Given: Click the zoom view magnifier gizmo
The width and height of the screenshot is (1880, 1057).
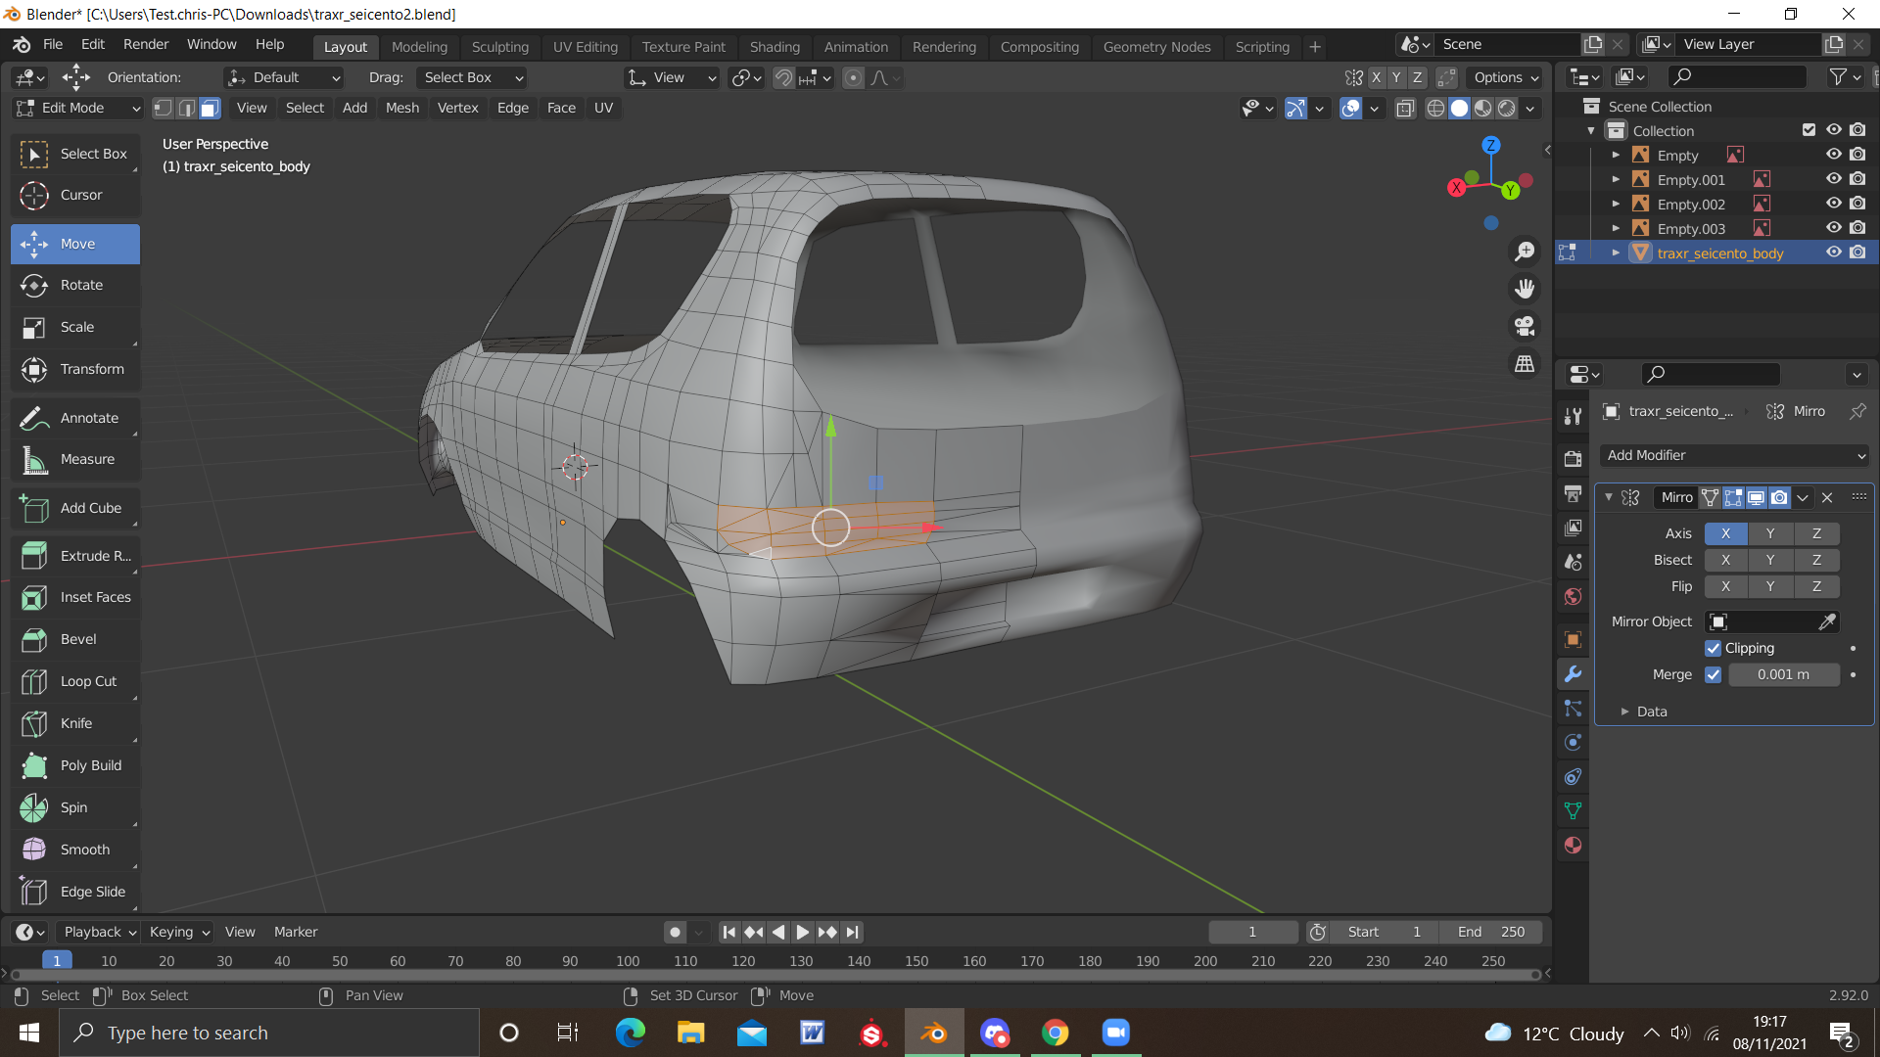Looking at the screenshot, I should click(1525, 252).
